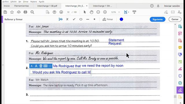Click the 'we need the report by noon' text
The image size is (185, 104).
point(102,66)
